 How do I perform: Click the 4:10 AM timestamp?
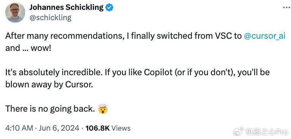(19, 128)
